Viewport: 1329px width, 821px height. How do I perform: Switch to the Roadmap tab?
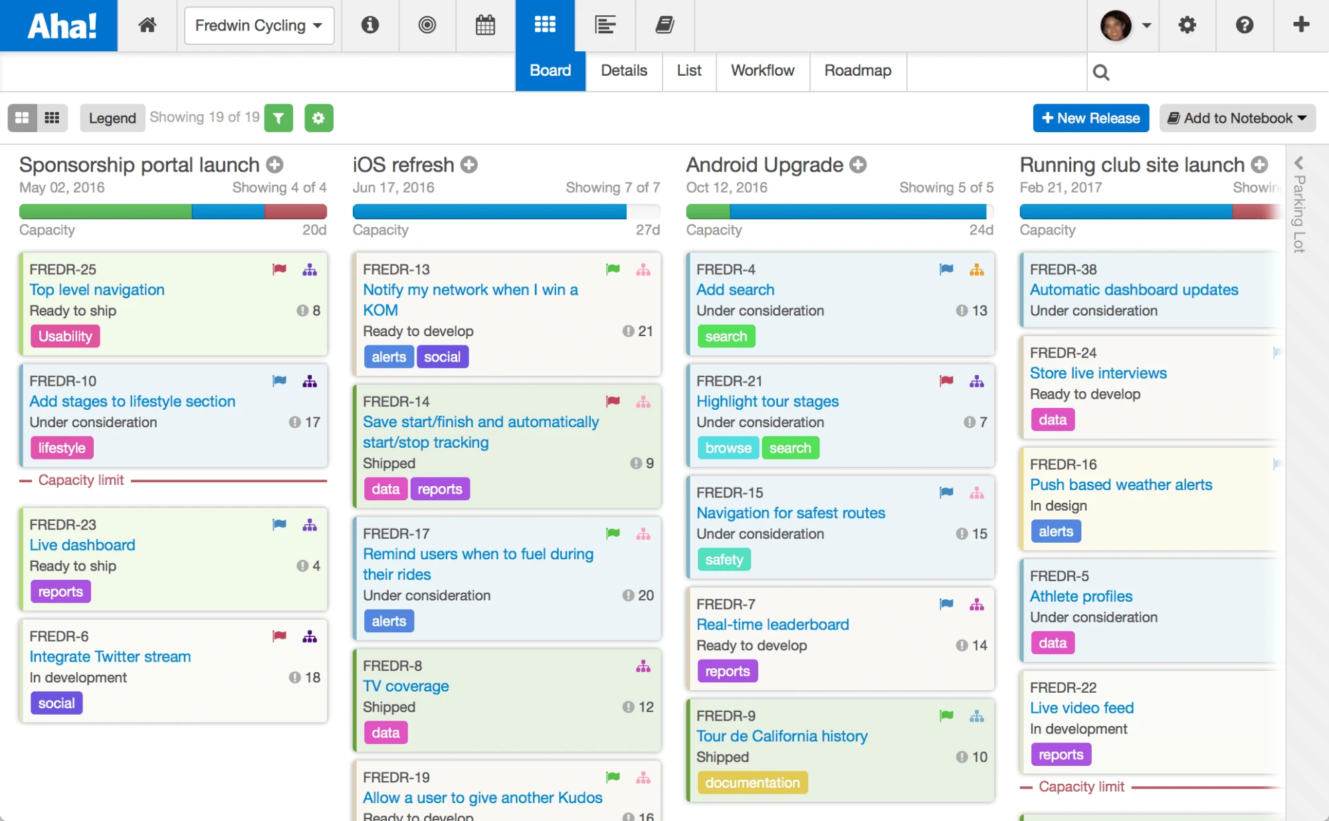(857, 70)
